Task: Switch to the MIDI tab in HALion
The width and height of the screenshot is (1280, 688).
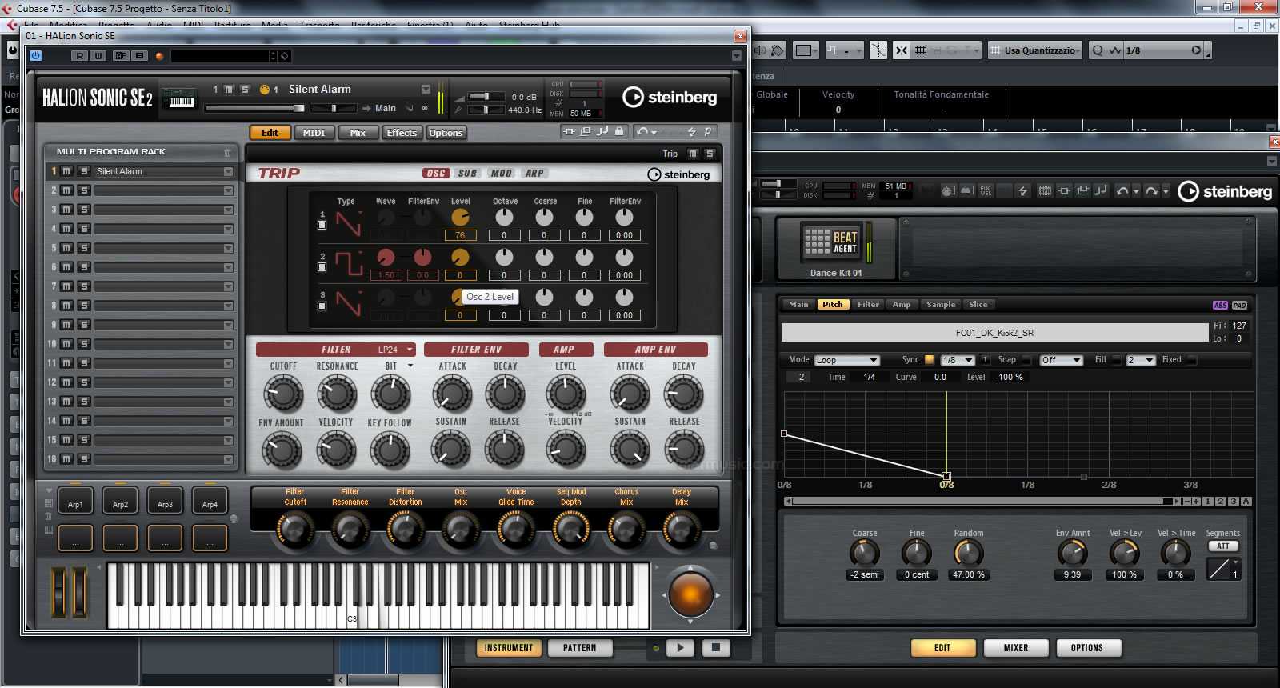Action: click(x=314, y=133)
